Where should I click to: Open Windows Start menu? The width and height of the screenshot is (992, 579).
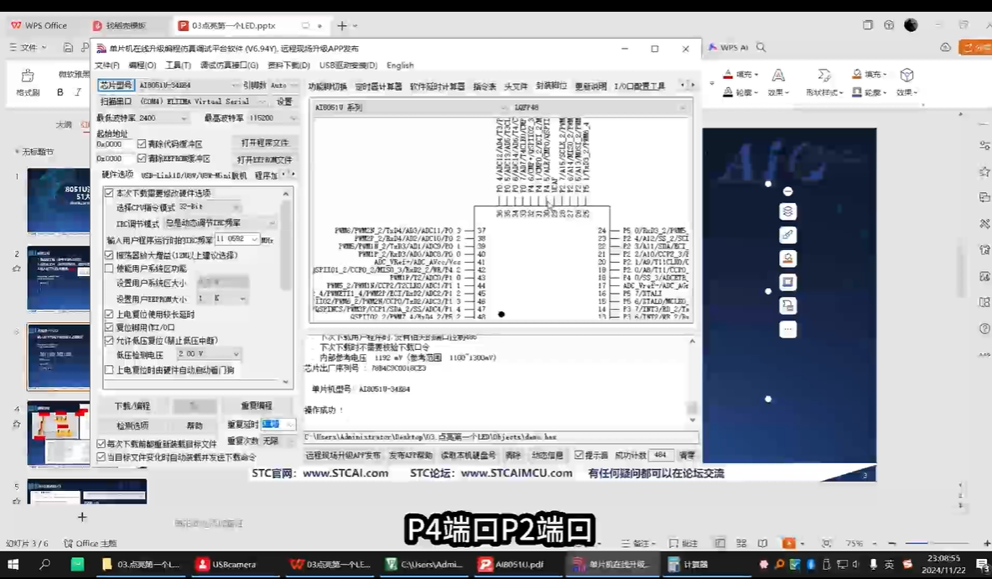[x=13, y=564]
